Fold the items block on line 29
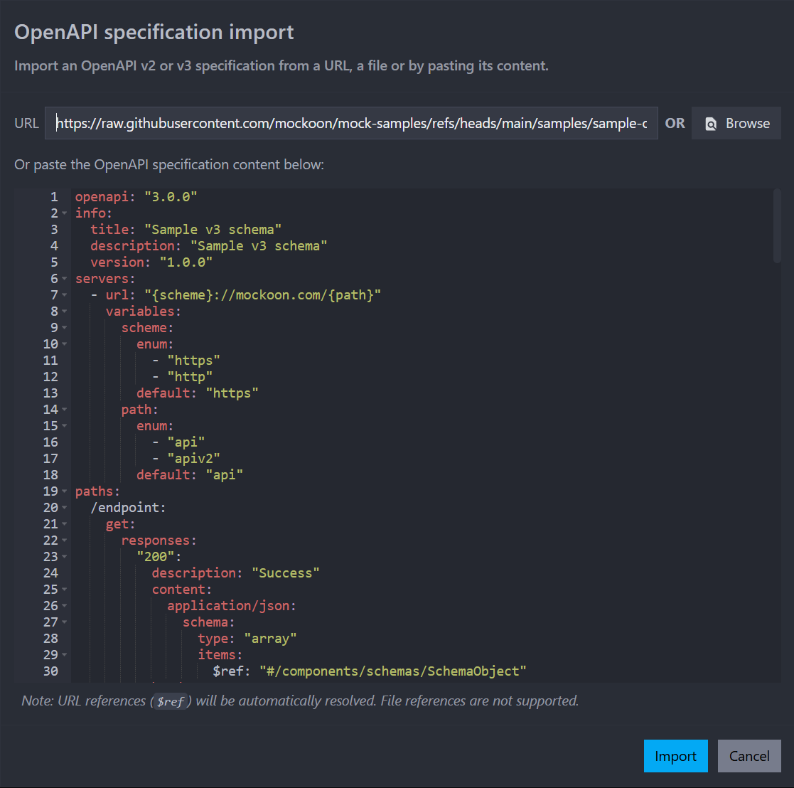The width and height of the screenshot is (794, 788). coord(63,655)
